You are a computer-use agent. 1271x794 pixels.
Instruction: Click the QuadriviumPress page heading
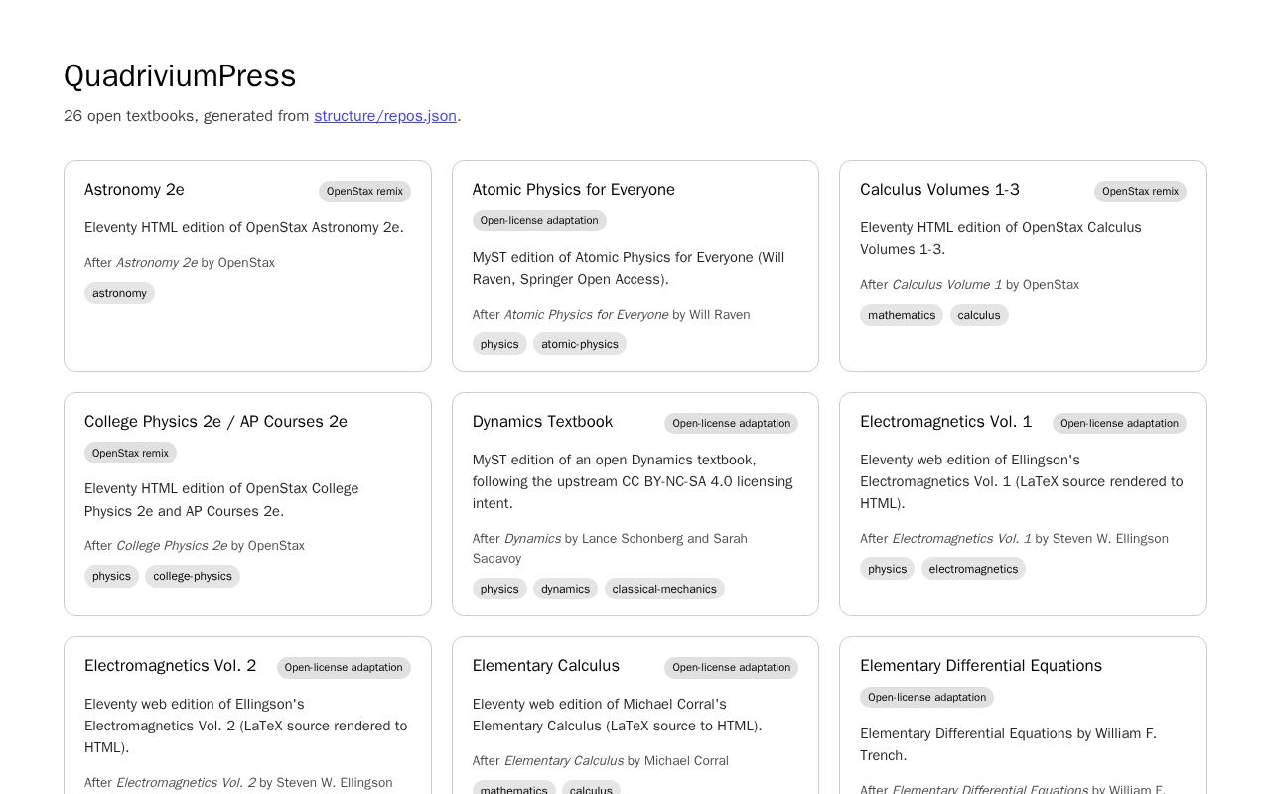coord(180,76)
